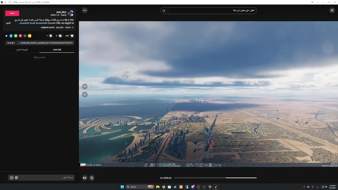The height and width of the screenshot is (190, 338).
Task: Expand the description with المزيد
Action: point(8,23)
